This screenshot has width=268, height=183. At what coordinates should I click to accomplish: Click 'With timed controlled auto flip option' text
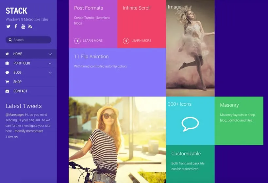point(100,66)
